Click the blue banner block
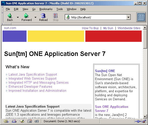 (15, 36)
